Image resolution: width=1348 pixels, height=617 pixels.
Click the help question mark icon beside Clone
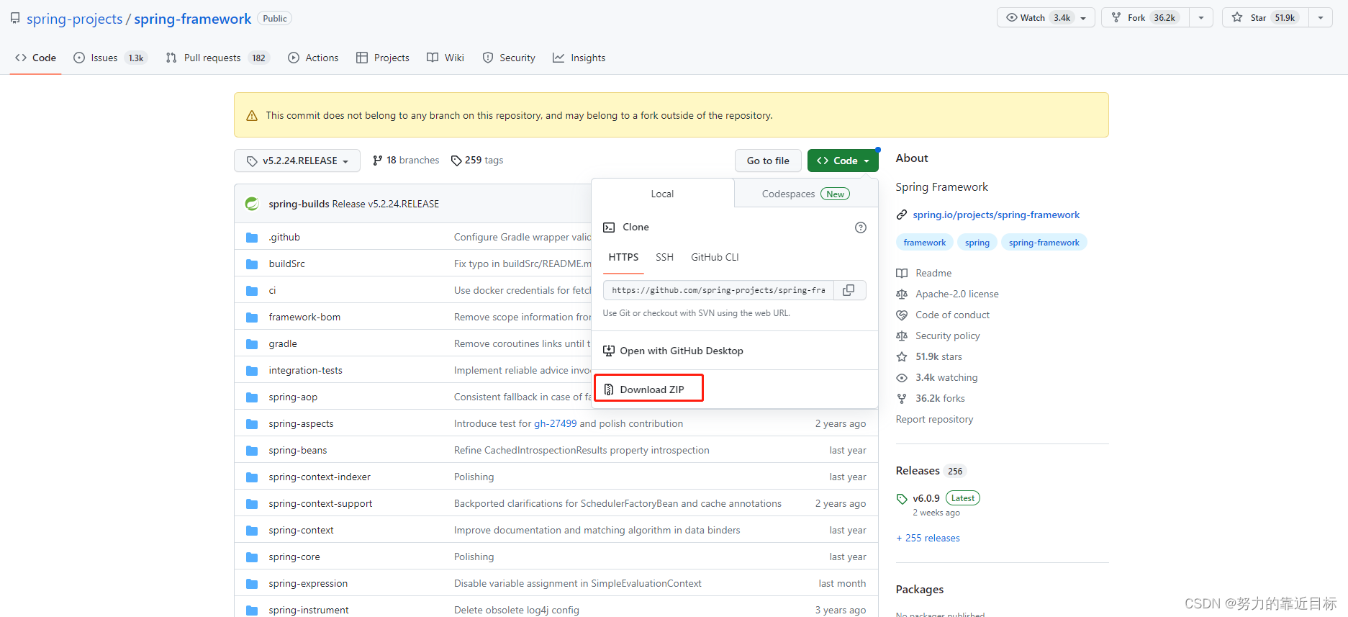point(860,228)
